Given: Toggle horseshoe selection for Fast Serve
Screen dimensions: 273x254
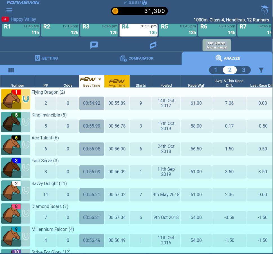Looking at the screenshot, I should click(x=26, y=168).
